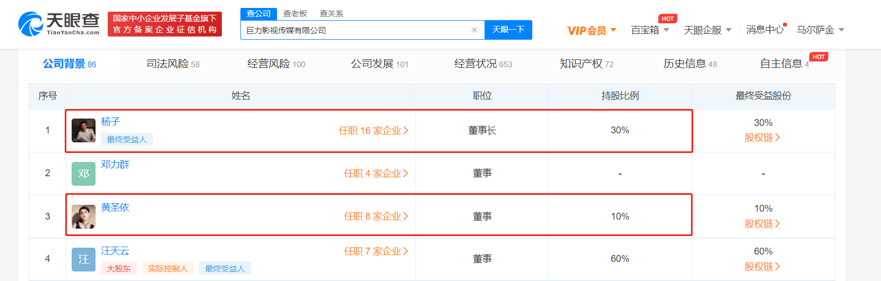The height and width of the screenshot is (281, 881).
Task: Click 汪天云's 最终受益人 tag
Action: tap(225, 268)
